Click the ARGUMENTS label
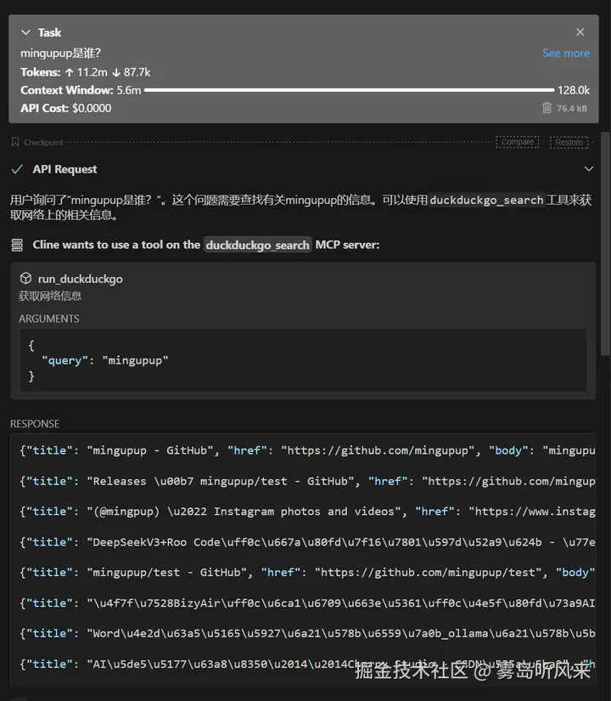The height and width of the screenshot is (701, 611). click(x=49, y=319)
